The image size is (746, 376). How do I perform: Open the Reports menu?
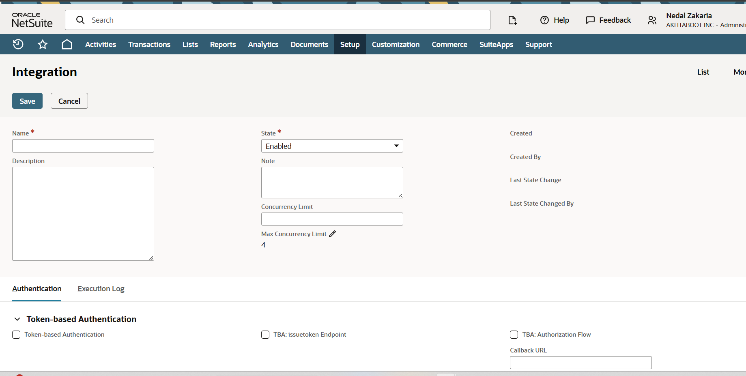click(x=223, y=44)
